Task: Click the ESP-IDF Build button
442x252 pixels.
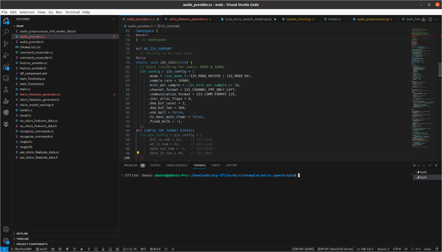Action: tap(155, 249)
